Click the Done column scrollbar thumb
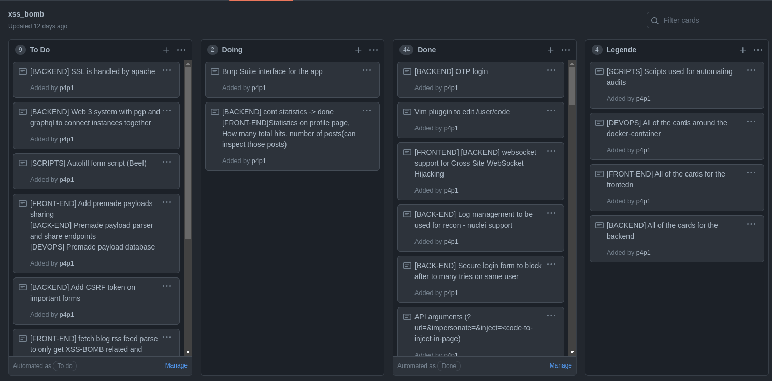Viewport: 772px width, 381px height. point(572,85)
